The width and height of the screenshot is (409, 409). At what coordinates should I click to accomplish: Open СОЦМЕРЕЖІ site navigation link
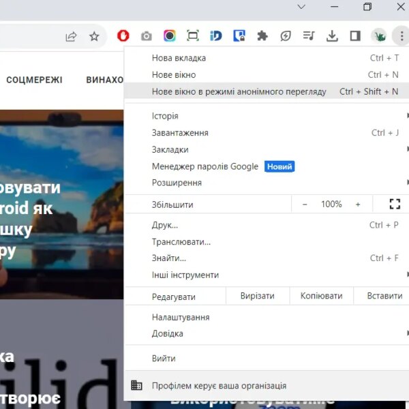click(35, 80)
